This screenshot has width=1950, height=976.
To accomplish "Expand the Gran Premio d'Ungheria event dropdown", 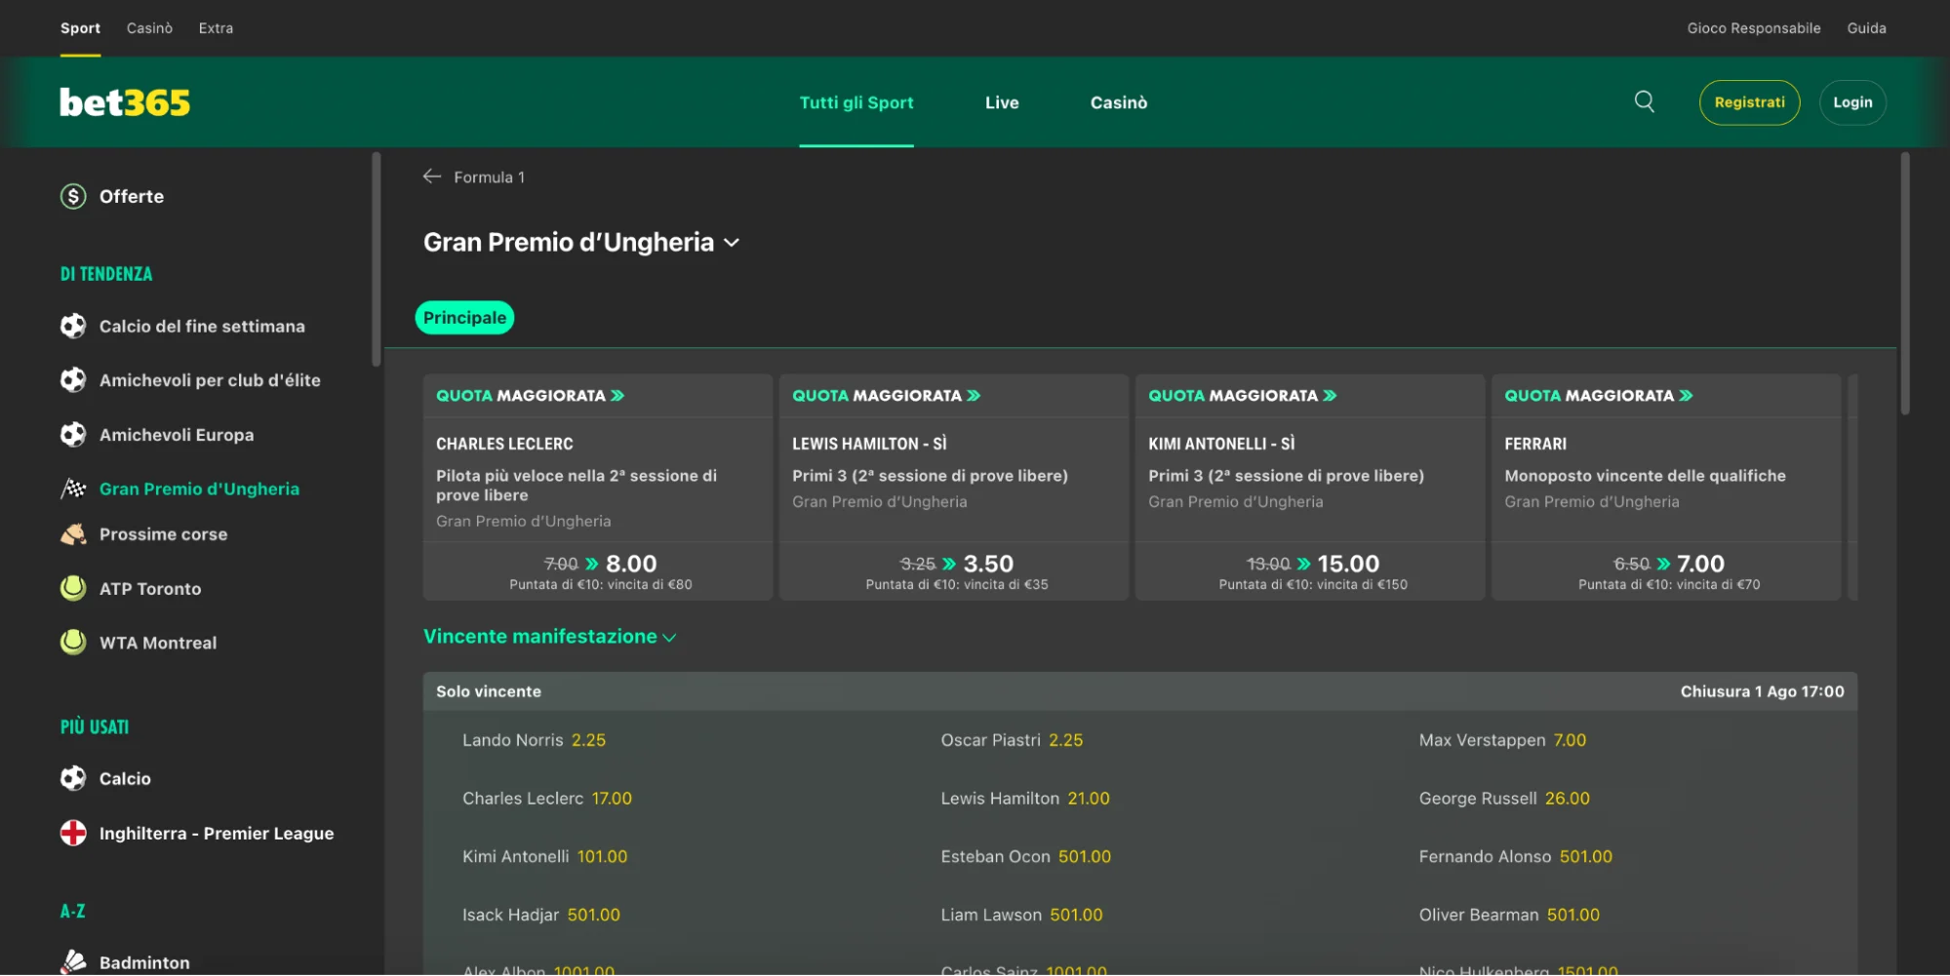I will coord(732,243).
